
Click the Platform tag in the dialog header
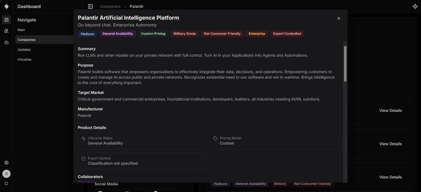click(x=88, y=34)
